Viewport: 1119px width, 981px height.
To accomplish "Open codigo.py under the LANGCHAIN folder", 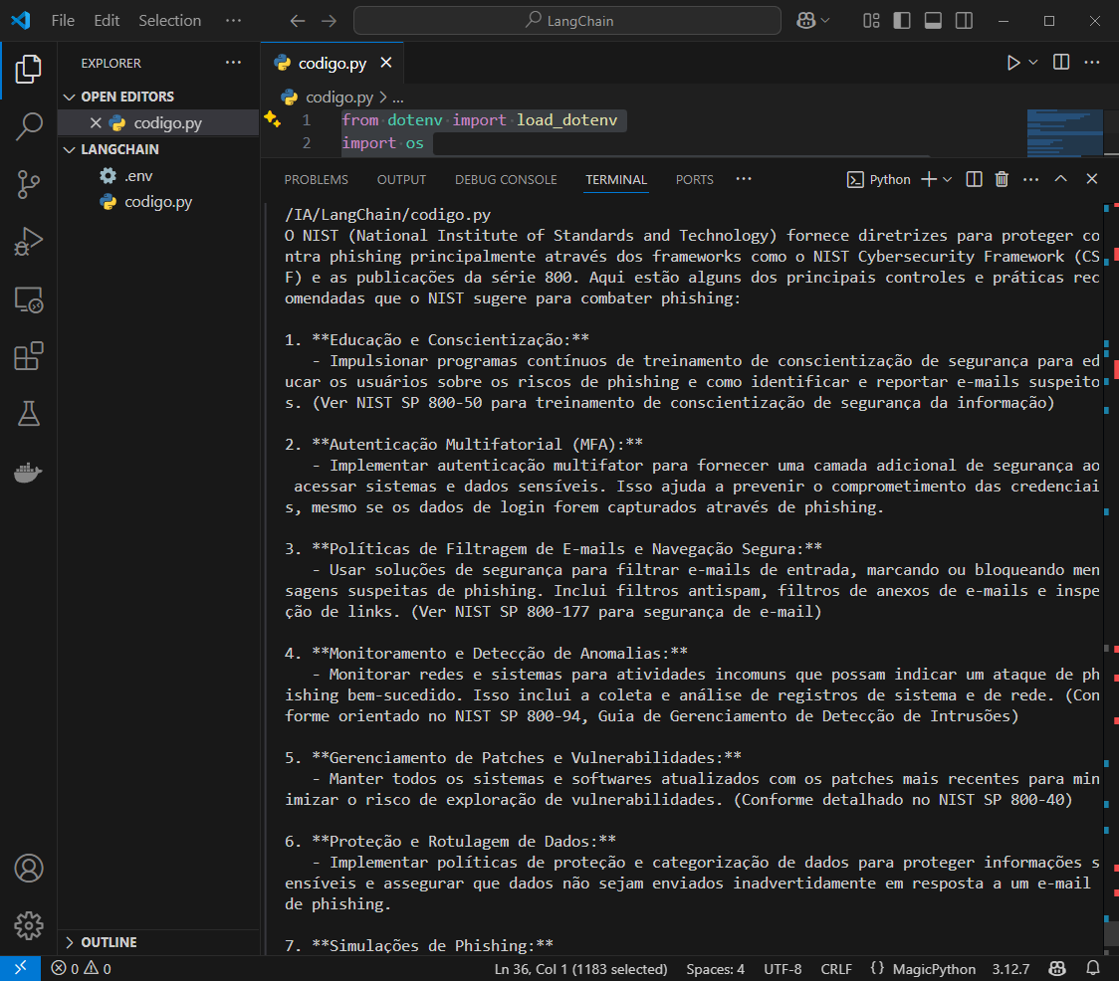I will pos(158,202).
